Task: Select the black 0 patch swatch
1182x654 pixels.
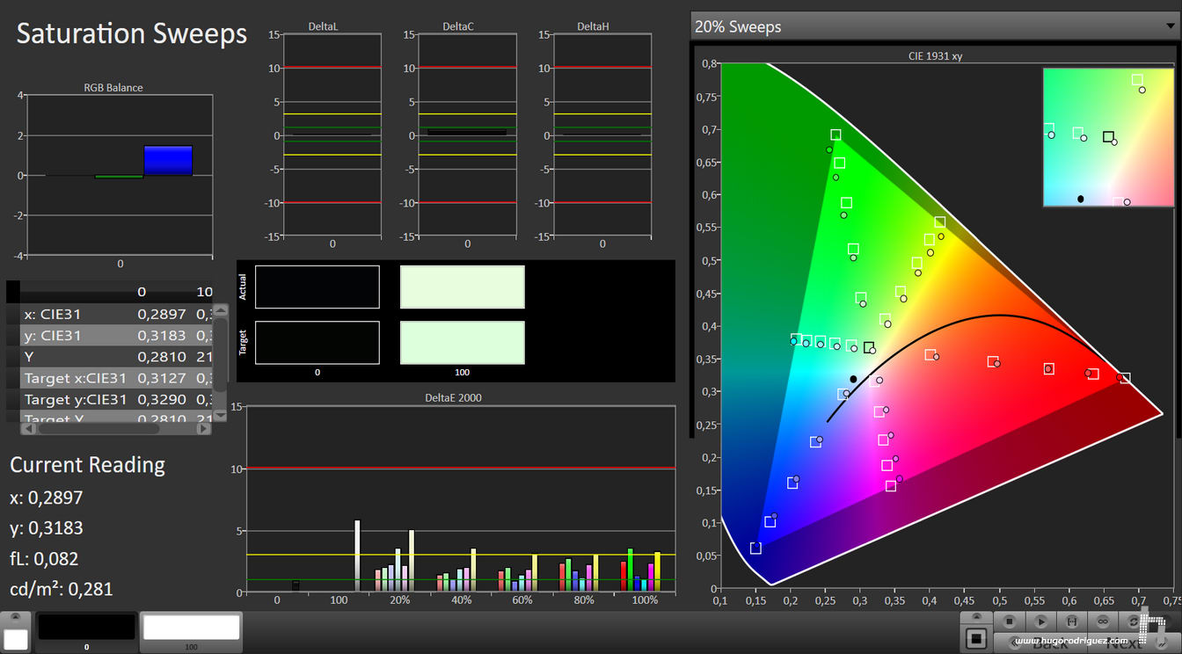Action: tap(86, 627)
